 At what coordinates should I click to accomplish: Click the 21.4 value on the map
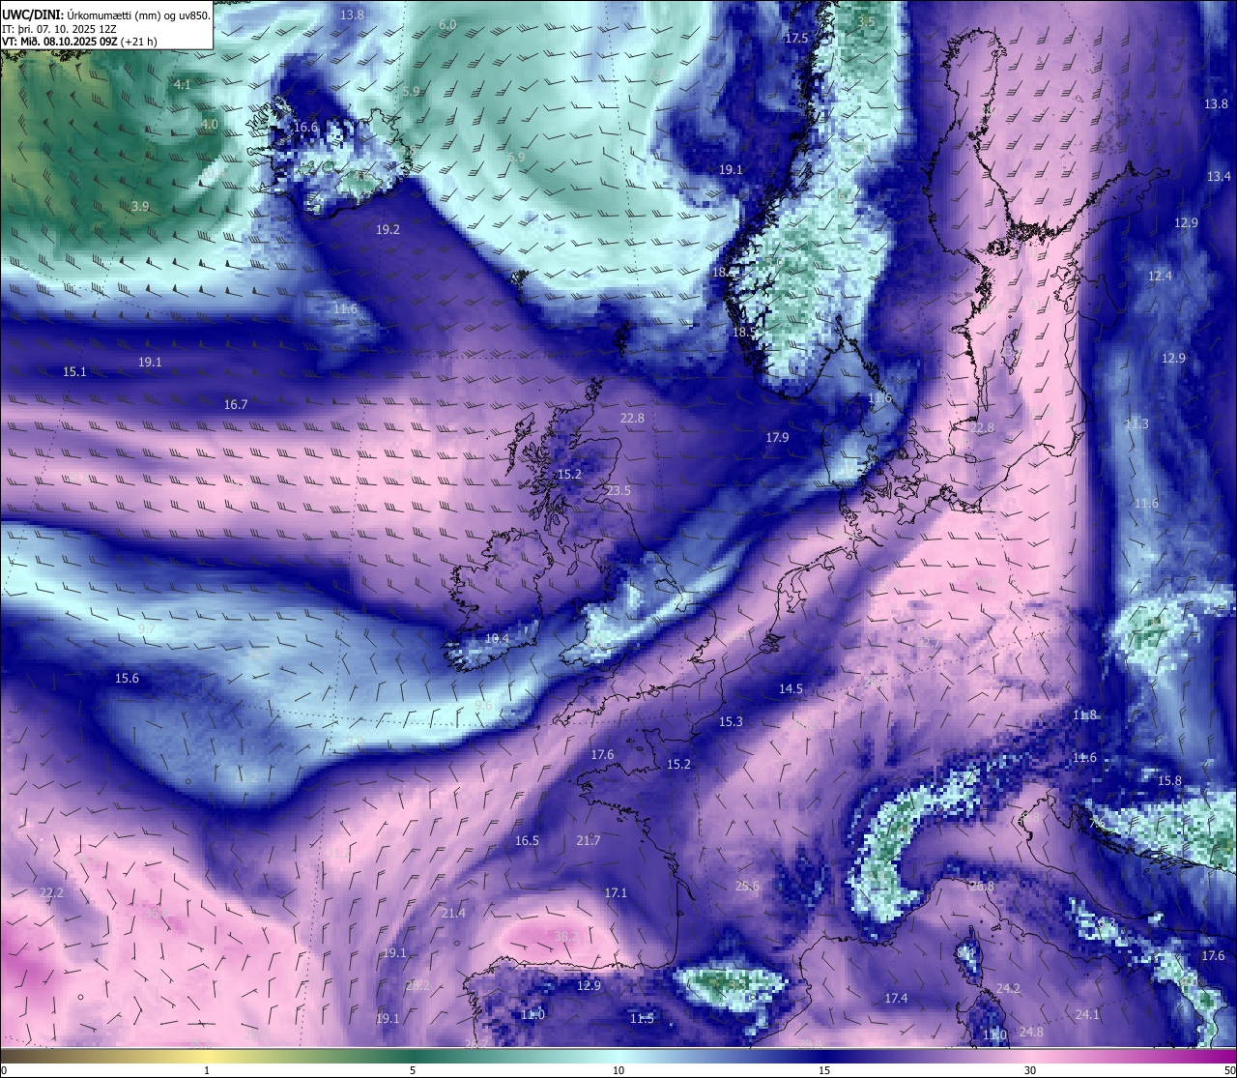pyautogui.click(x=453, y=913)
